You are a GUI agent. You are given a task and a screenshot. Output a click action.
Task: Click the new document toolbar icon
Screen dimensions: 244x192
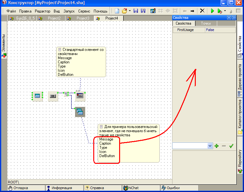pyautogui.click(x=117, y=11)
